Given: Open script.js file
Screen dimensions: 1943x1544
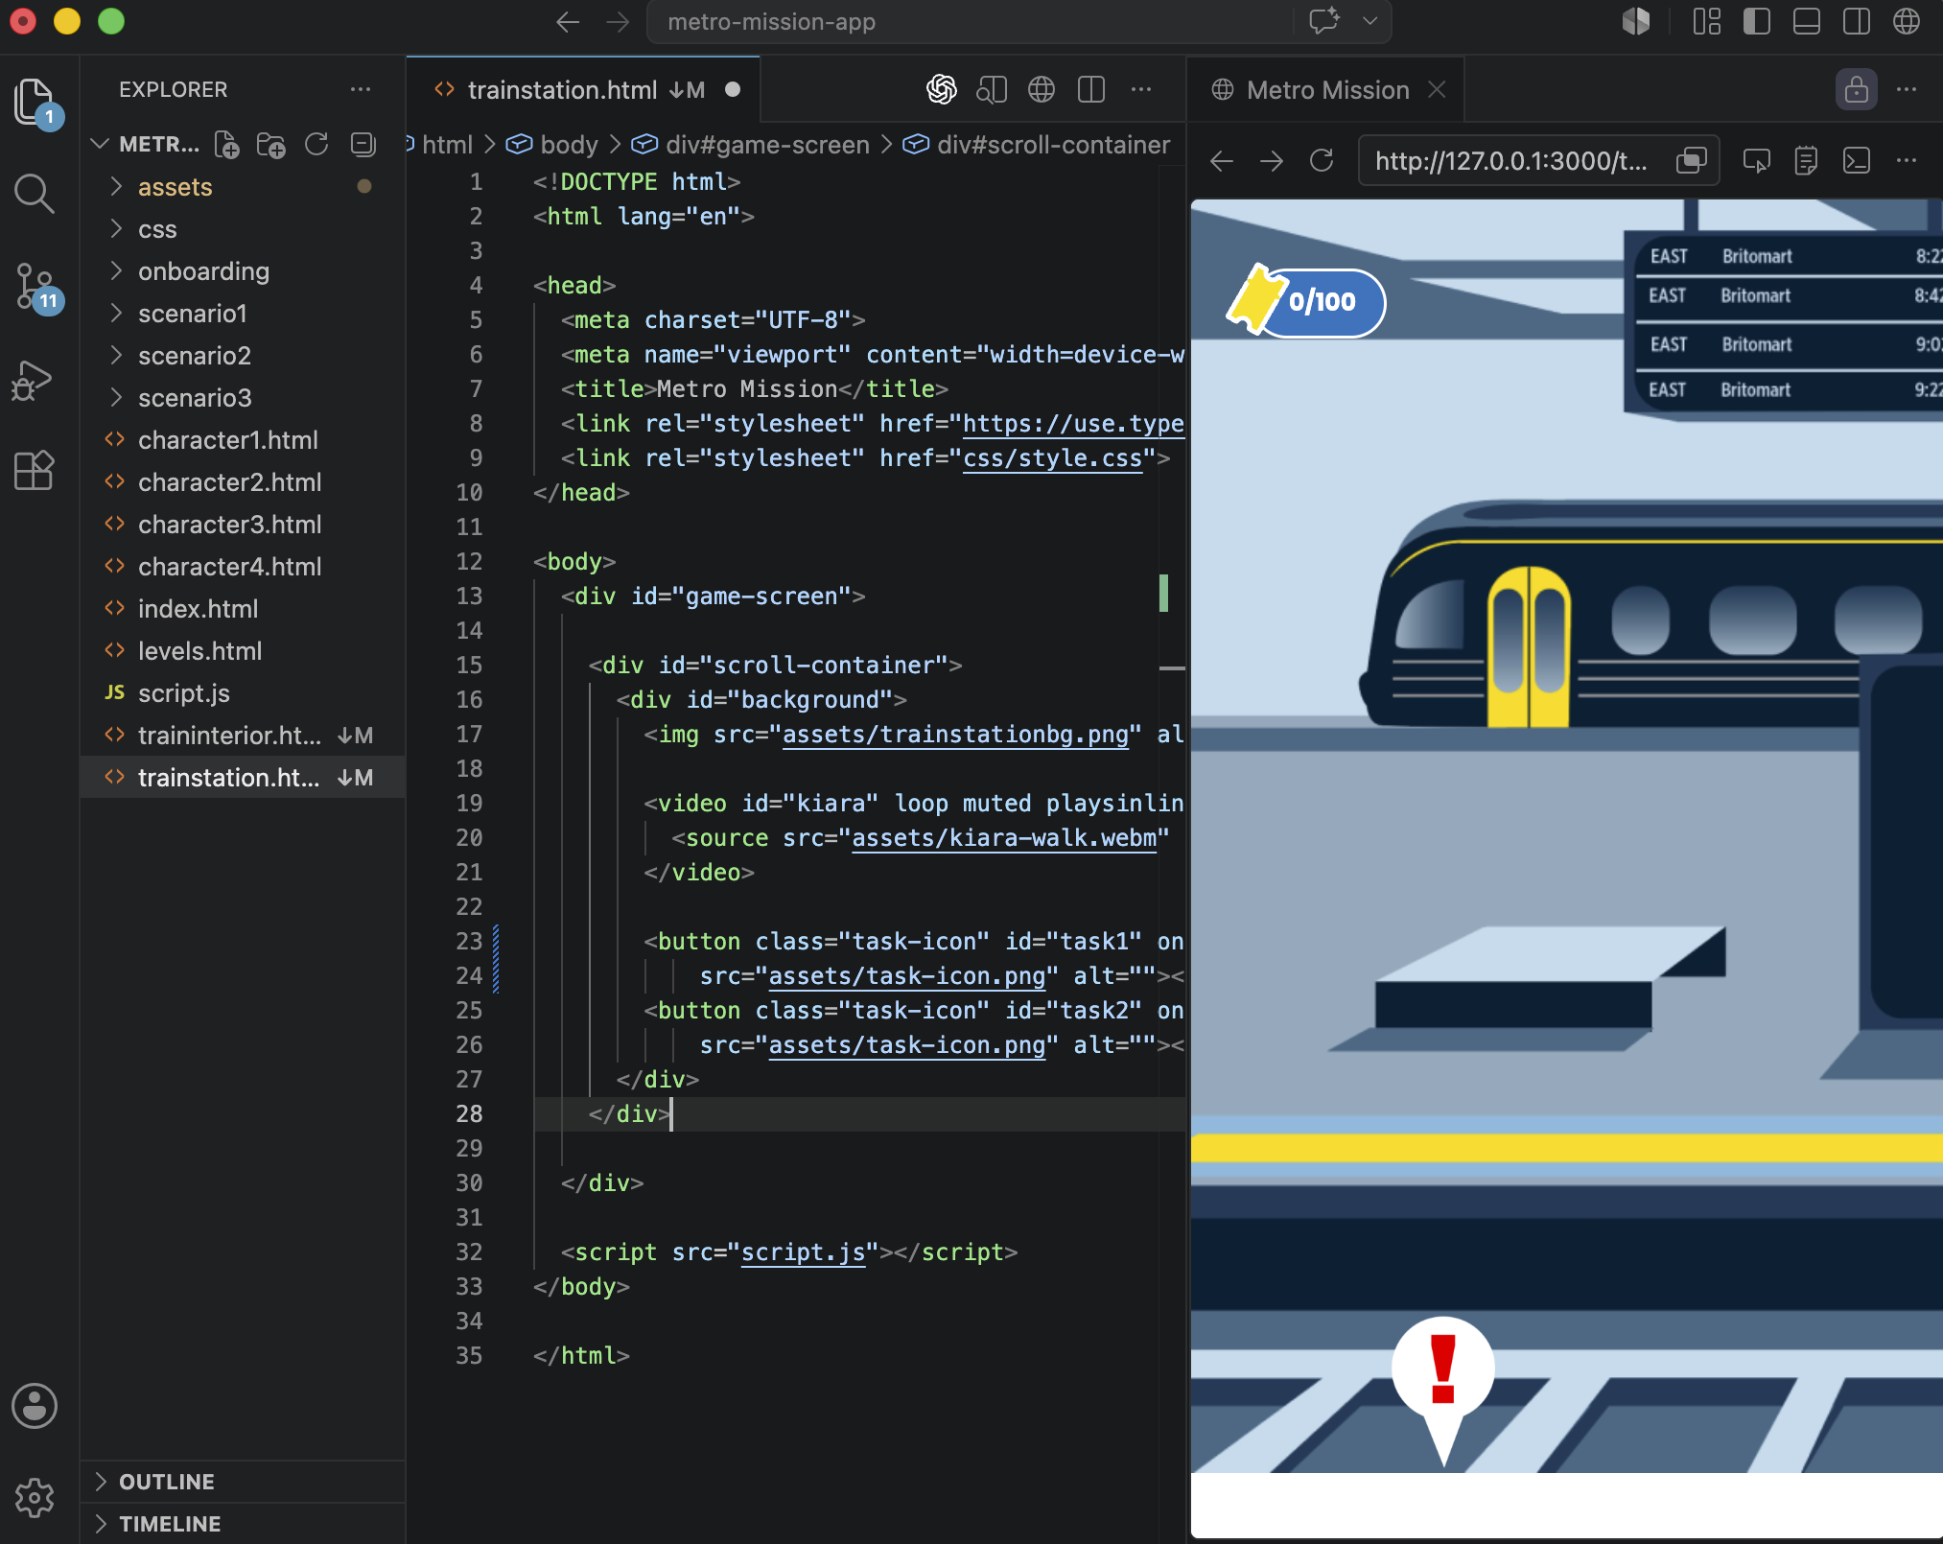Looking at the screenshot, I should 242,693.
